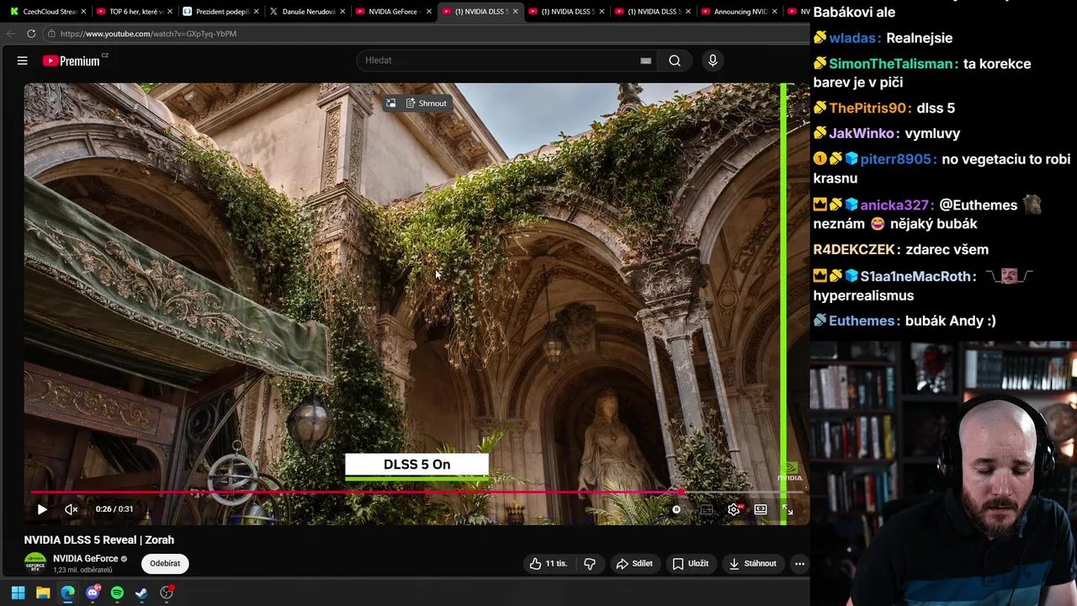Go back with the browser arrow
Viewport: 1077px width, 606px height.
point(10,34)
